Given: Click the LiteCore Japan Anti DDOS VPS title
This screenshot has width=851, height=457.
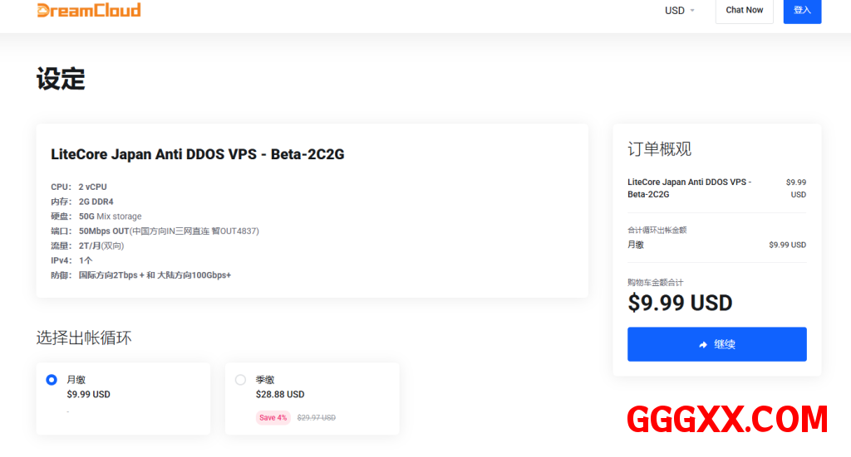Looking at the screenshot, I should click(x=197, y=154).
